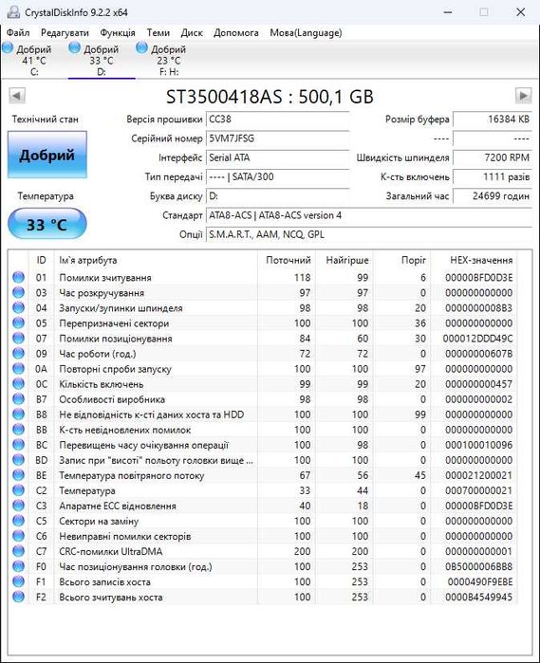Click status orb for attribute C2

(18, 490)
